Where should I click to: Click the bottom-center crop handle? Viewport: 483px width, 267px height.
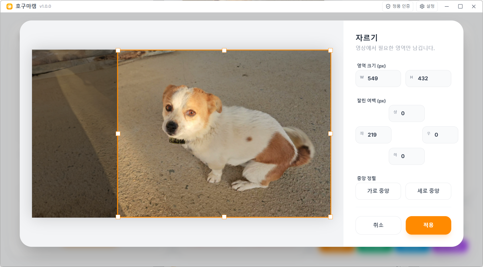pos(224,217)
